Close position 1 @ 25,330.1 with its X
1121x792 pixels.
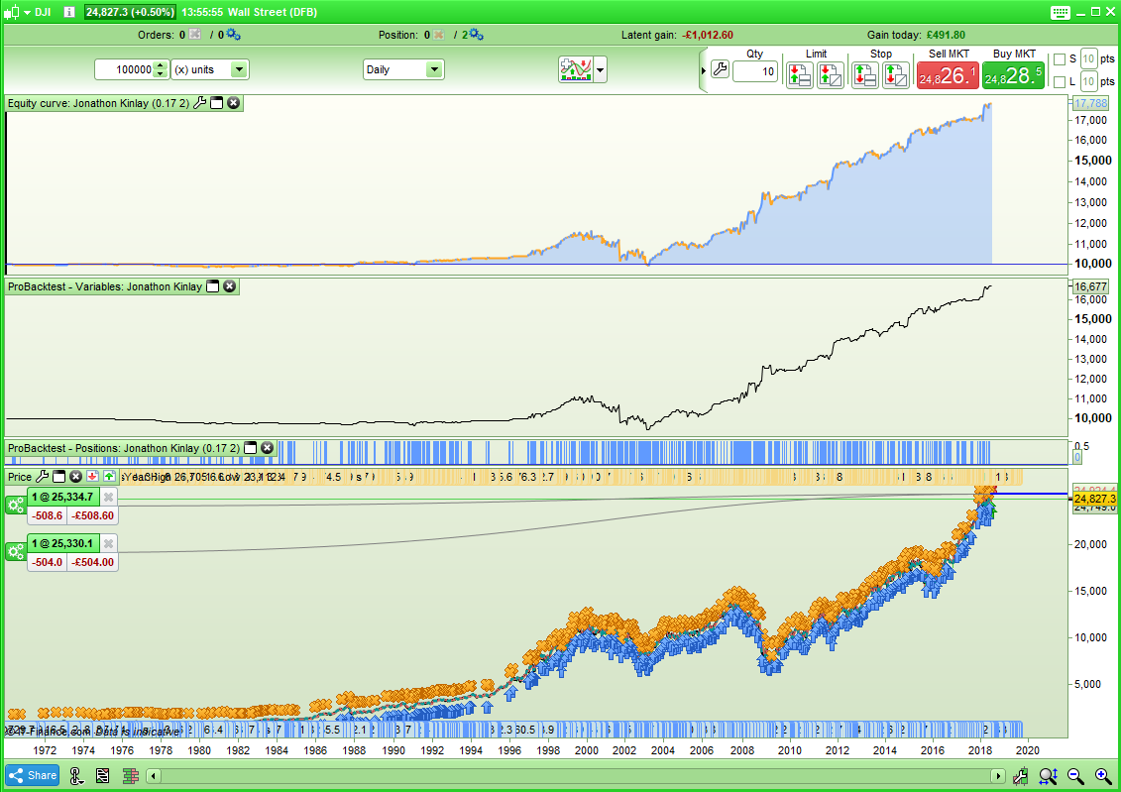tap(108, 543)
